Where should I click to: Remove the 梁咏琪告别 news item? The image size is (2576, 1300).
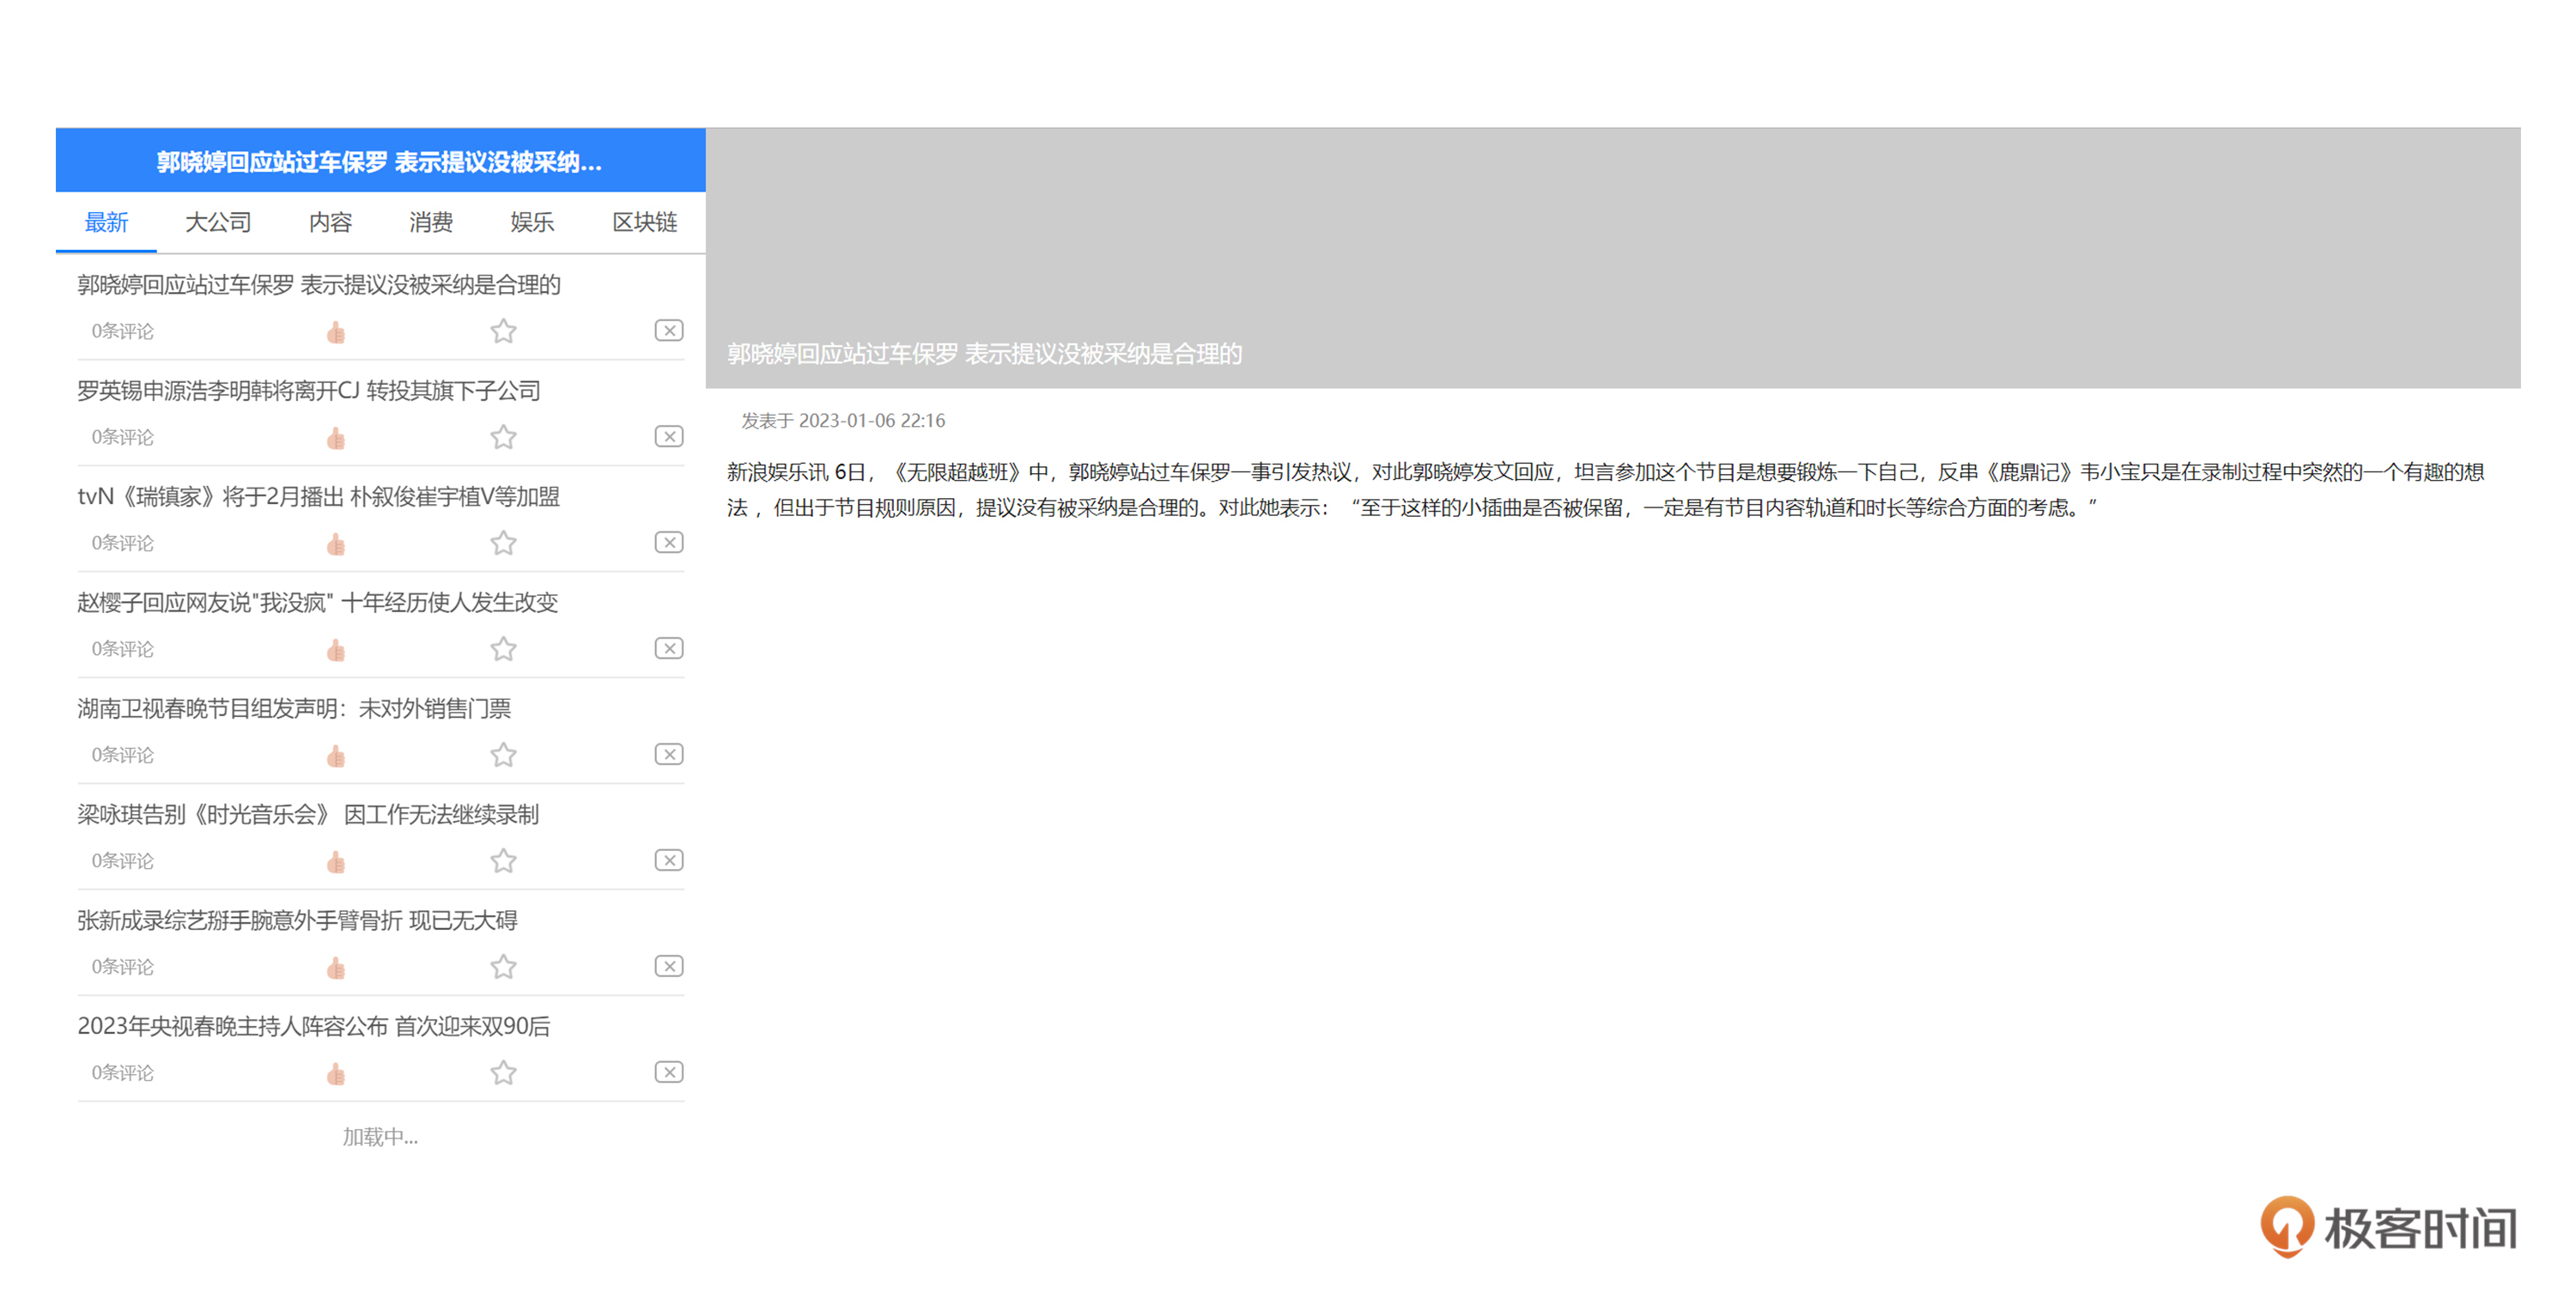[x=668, y=861]
